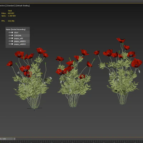Click the 0 / 100 time slider handle
Viewport: 143px width, 143px height.
[6, 139]
